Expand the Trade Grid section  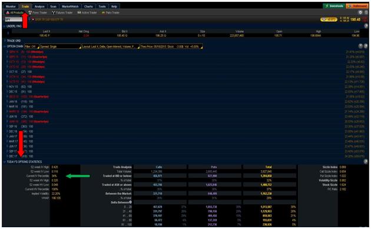[x=5, y=41]
